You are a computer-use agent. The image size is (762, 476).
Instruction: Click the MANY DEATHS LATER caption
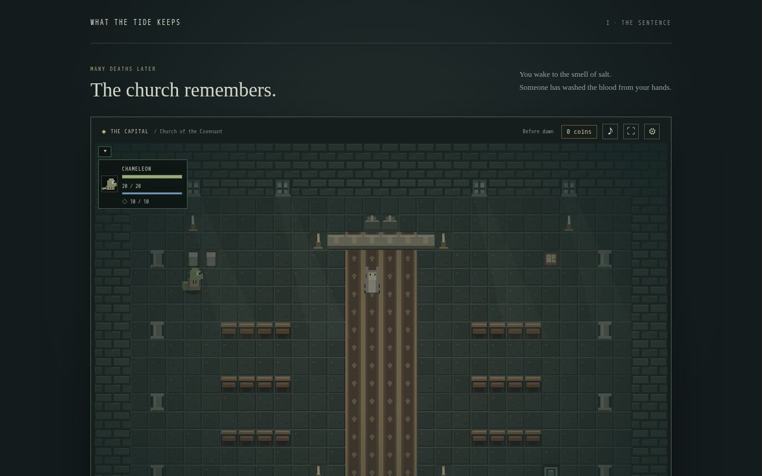tap(123, 69)
